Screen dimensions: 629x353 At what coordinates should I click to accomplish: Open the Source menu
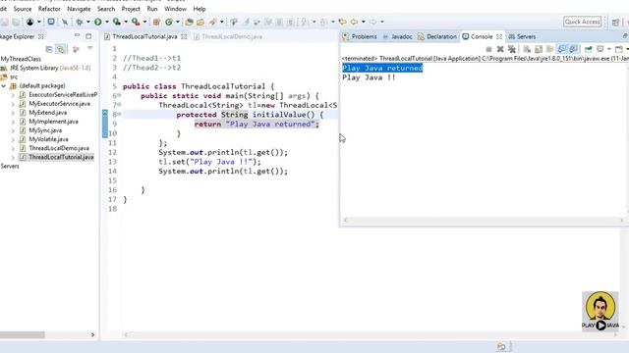click(23, 9)
